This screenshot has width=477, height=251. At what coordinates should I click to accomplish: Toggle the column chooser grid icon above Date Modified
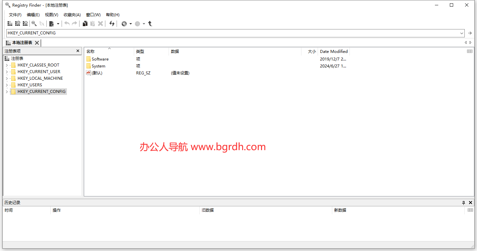point(469,51)
